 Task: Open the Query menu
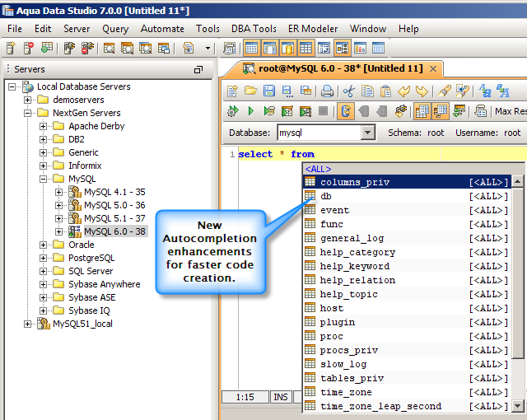point(115,29)
